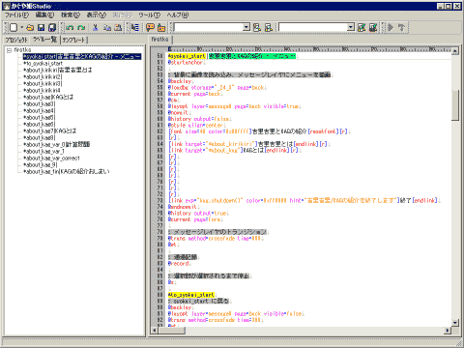Click the @record line in the editor
The width and height of the screenshot is (464, 348).
point(179,263)
